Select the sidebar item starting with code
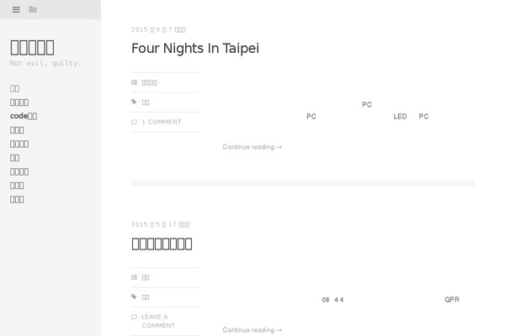505x336 pixels. tap(24, 116)
